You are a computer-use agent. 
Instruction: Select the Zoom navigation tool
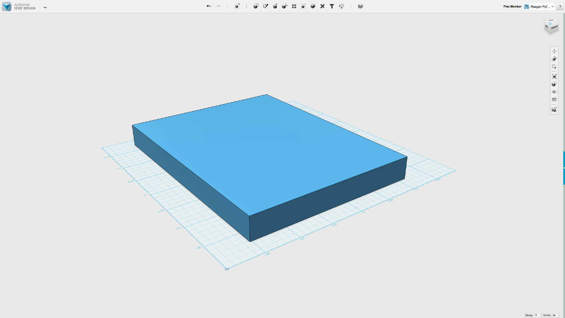(x=554, y=67)
